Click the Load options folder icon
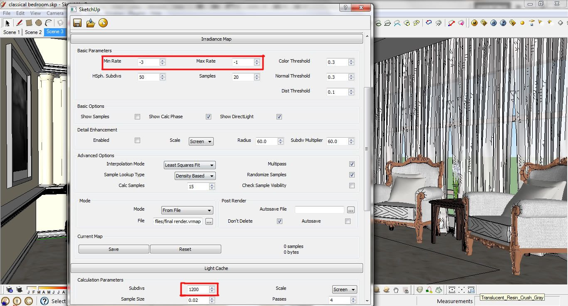Viewport: 568px width, 306px height. click(x=90, y=23)
